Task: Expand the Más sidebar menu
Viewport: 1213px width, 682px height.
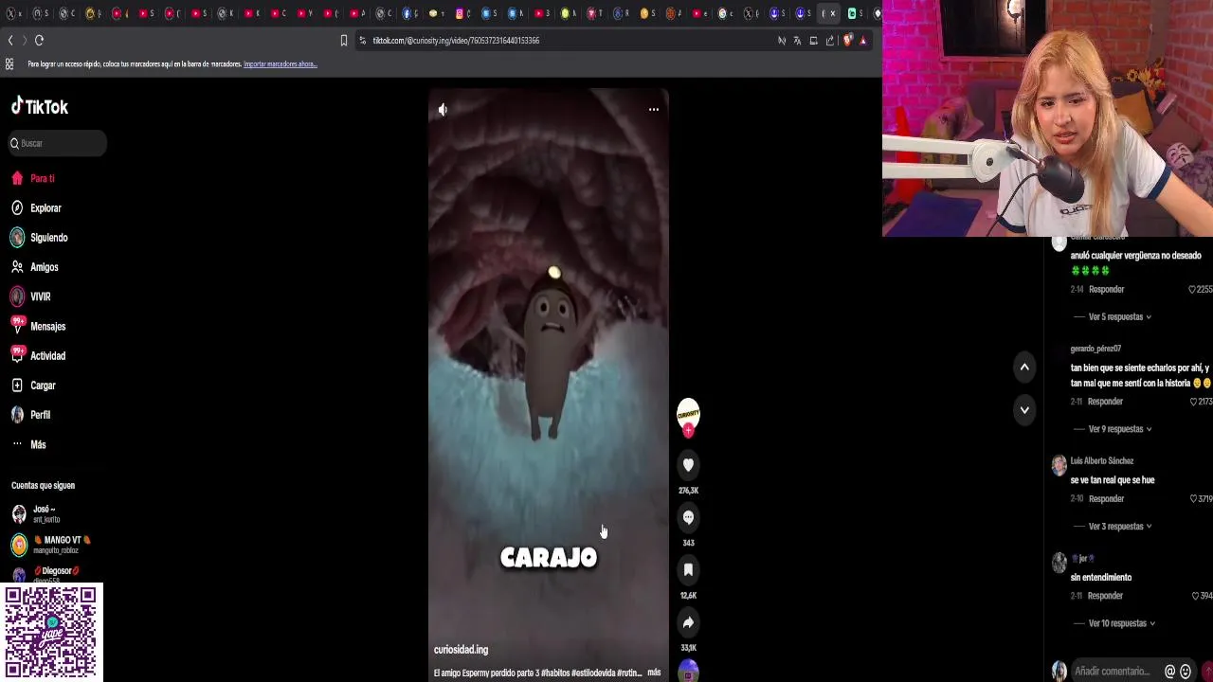Action: pyautogui.click(x=38, y=444)
